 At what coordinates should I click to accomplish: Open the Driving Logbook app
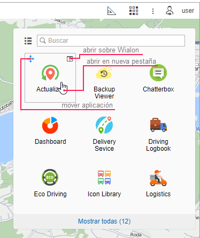tap(158, 134)
